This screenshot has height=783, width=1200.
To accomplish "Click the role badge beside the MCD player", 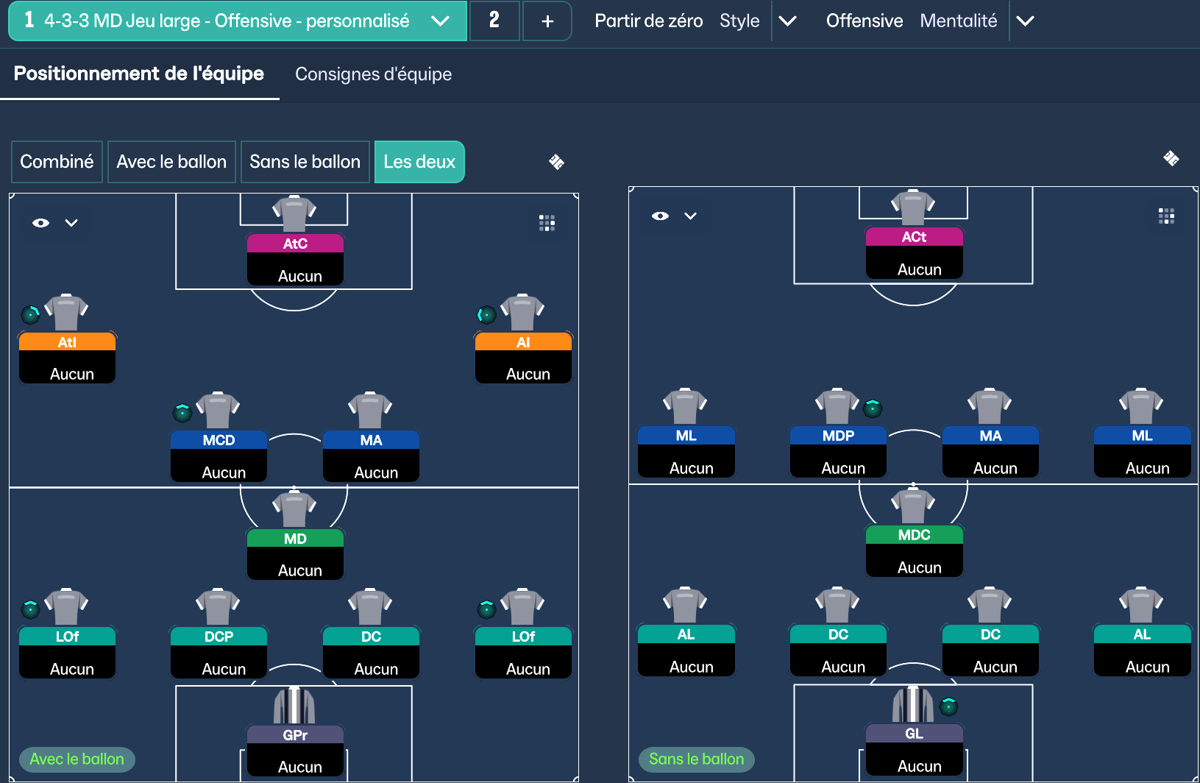I will tap(182, 413).
